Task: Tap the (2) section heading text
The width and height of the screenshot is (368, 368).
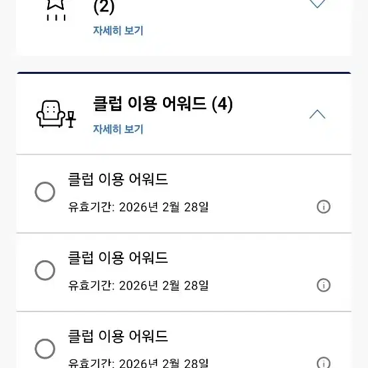Action: tap(104, 7)
